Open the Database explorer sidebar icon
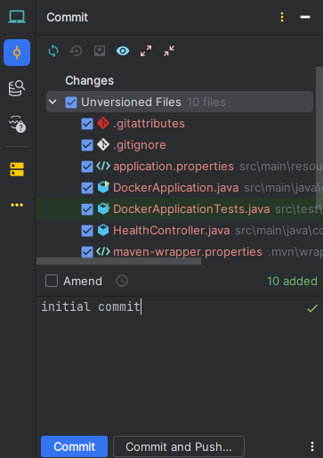323x458 pixels. pos(17,88)
